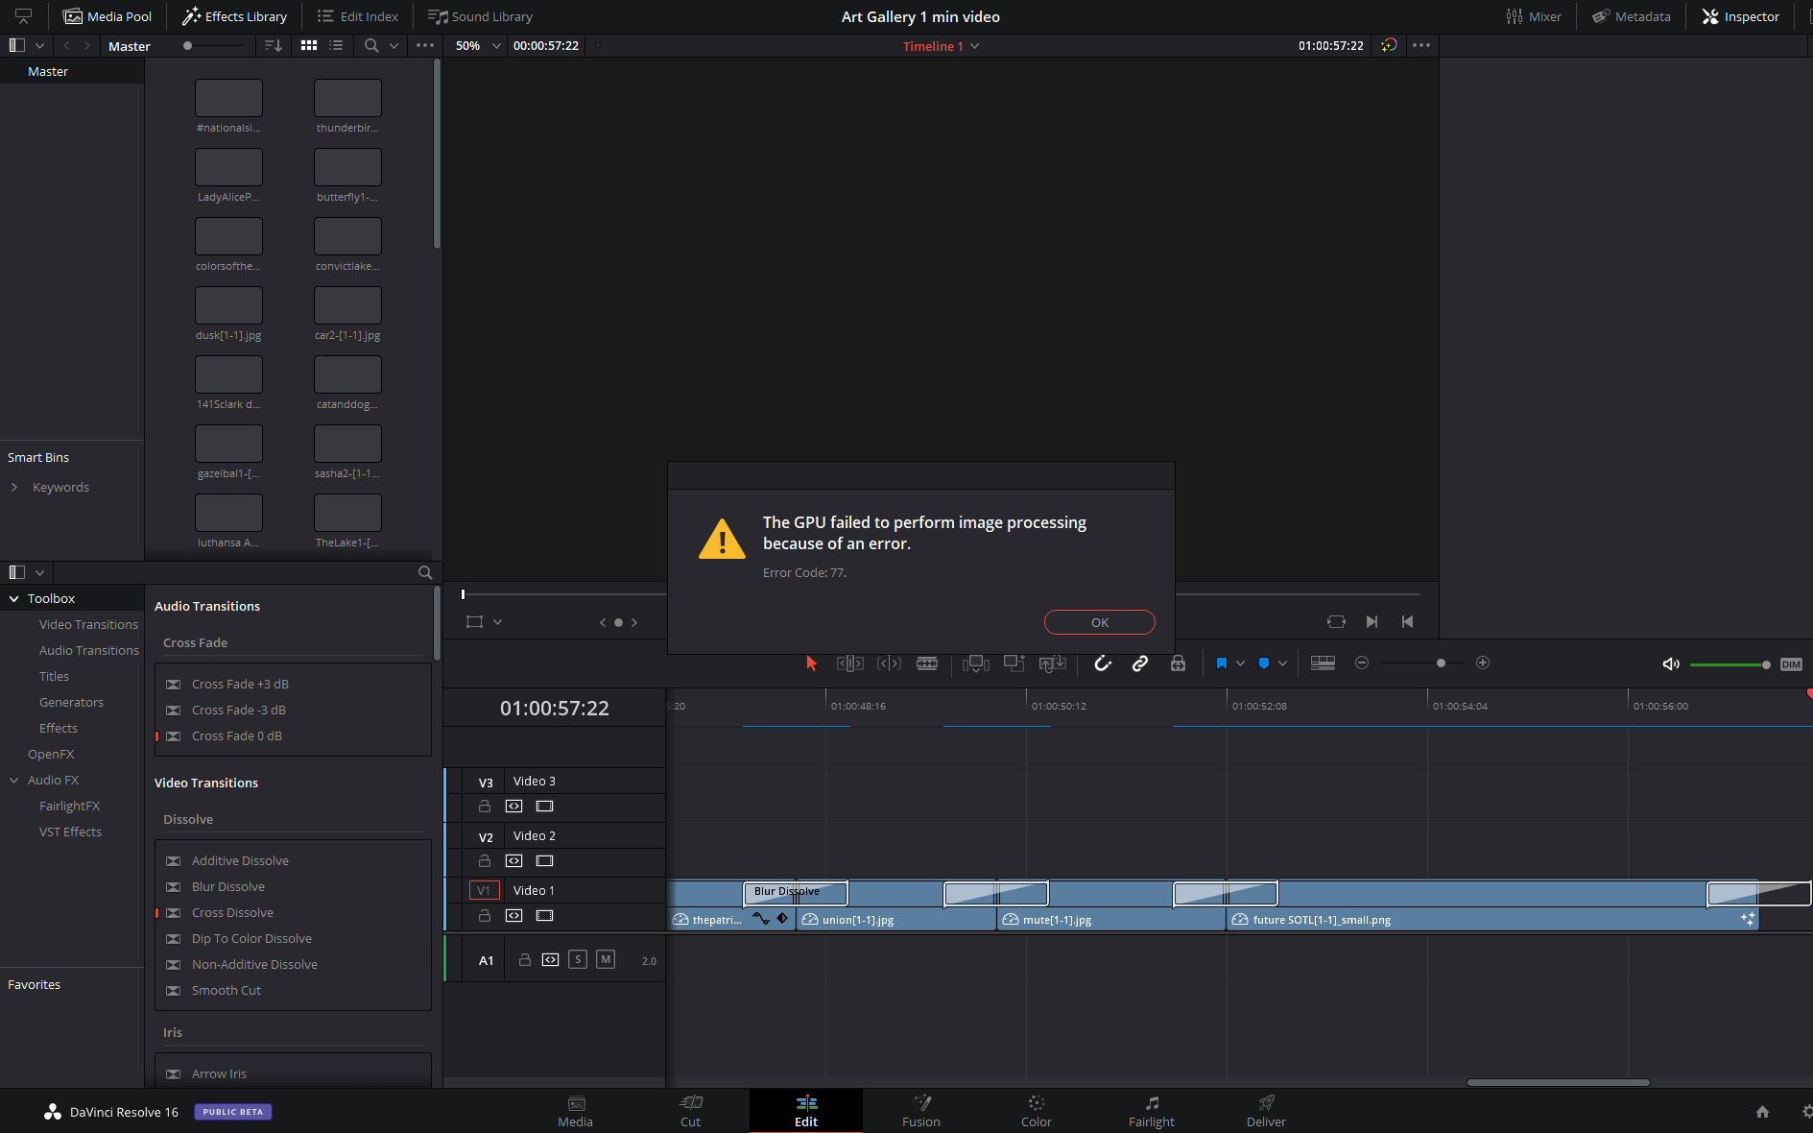Add a blue marker

tap(1264, 663)
